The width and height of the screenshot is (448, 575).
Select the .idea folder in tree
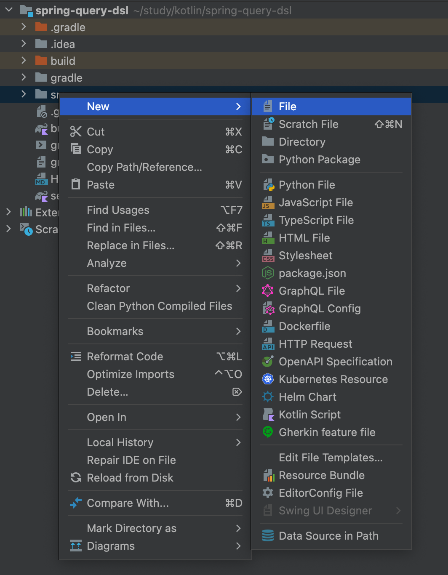coord(62,44)
